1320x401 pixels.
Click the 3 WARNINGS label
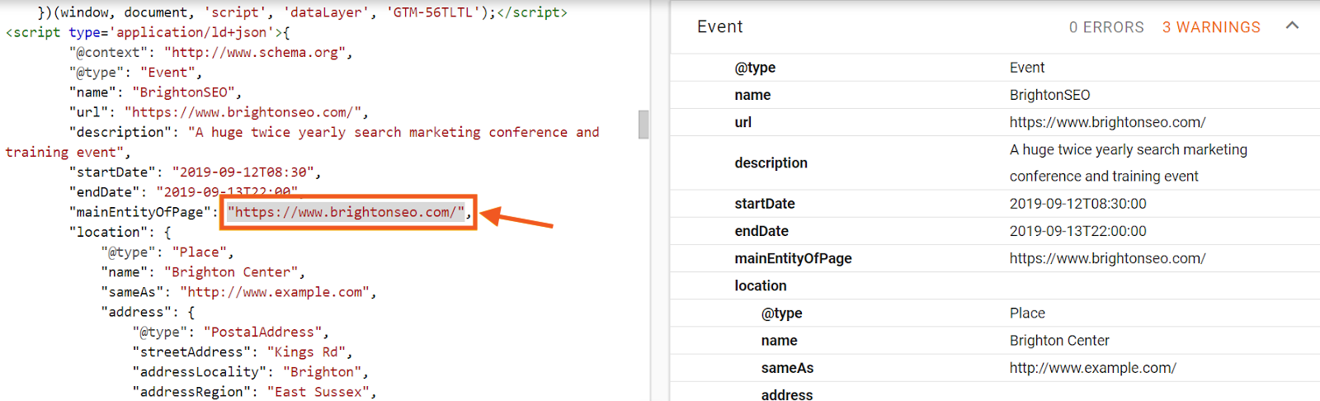click(1211, 27)
